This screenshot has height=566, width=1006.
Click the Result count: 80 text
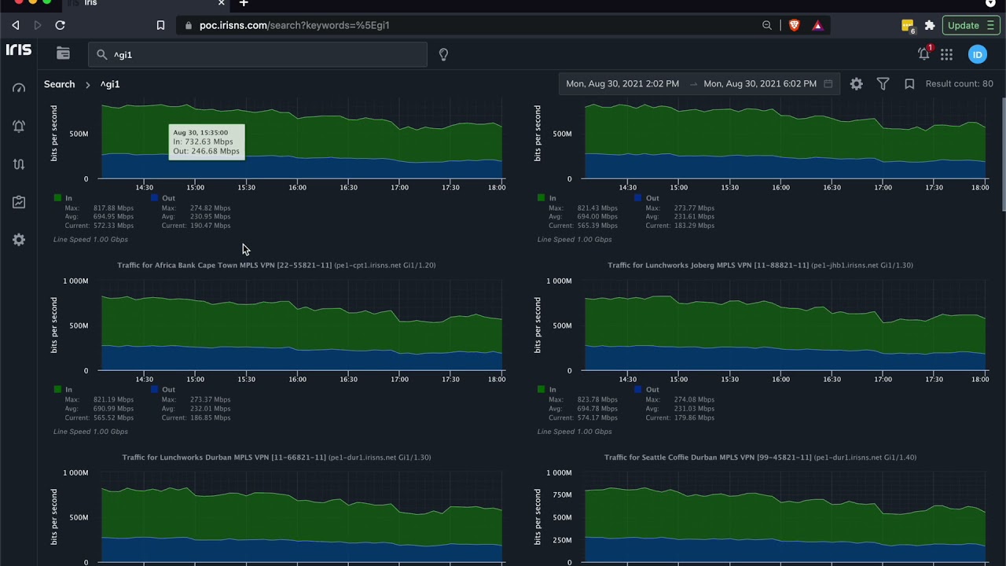[959, 83]
